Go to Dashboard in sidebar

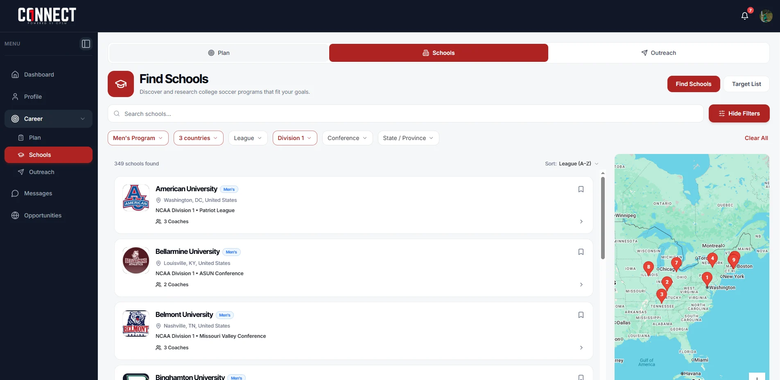48,75
